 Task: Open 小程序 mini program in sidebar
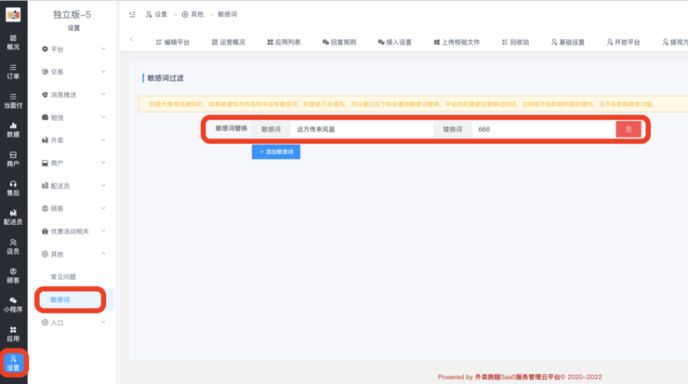pos(13,305)
